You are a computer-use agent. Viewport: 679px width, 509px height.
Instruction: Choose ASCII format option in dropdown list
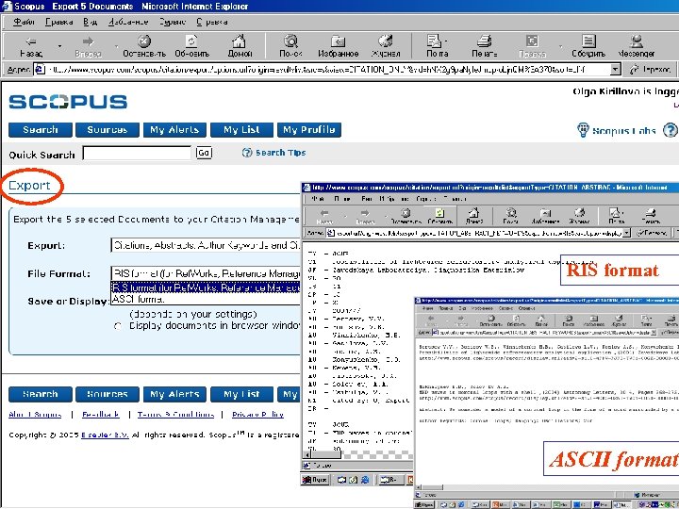[206, 299]
